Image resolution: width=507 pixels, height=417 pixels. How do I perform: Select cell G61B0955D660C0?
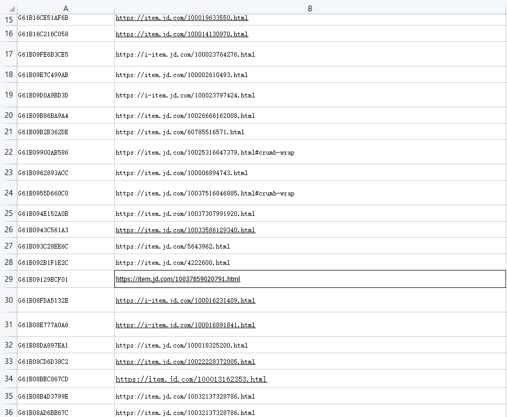click(x=66, y=193)
